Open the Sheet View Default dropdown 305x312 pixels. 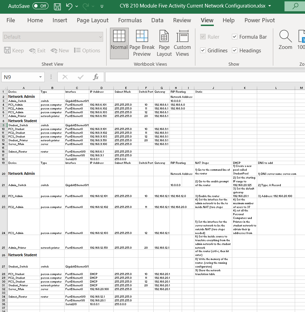53,37
